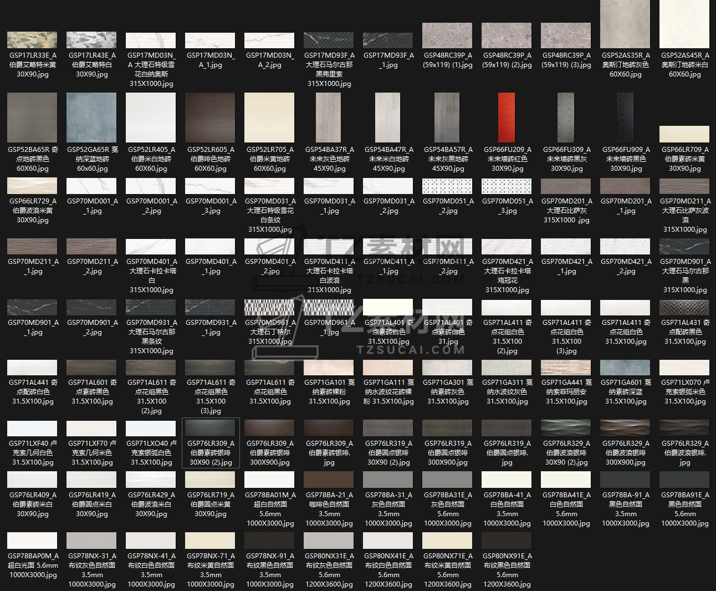
Task: Select the GSP76LR429_A 伯爵波浪米白 thumbnail
Action: tap(151, 480)
